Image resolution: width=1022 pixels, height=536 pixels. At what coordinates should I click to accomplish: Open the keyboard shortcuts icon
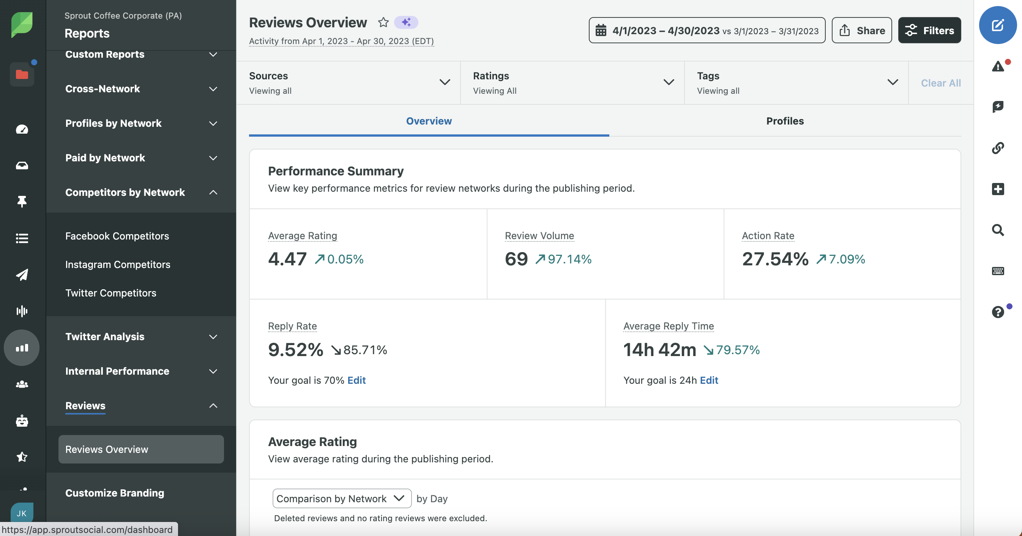(x=997, y=271)
